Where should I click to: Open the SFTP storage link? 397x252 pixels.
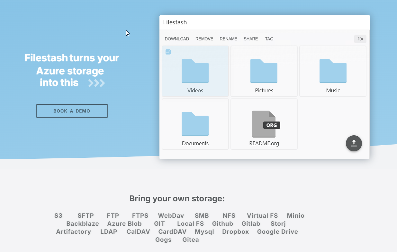pyautogui.click(x=86, y=215)
